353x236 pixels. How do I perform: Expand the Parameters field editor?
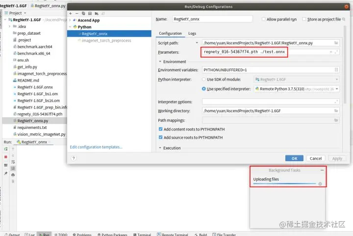tap(336, 52)
